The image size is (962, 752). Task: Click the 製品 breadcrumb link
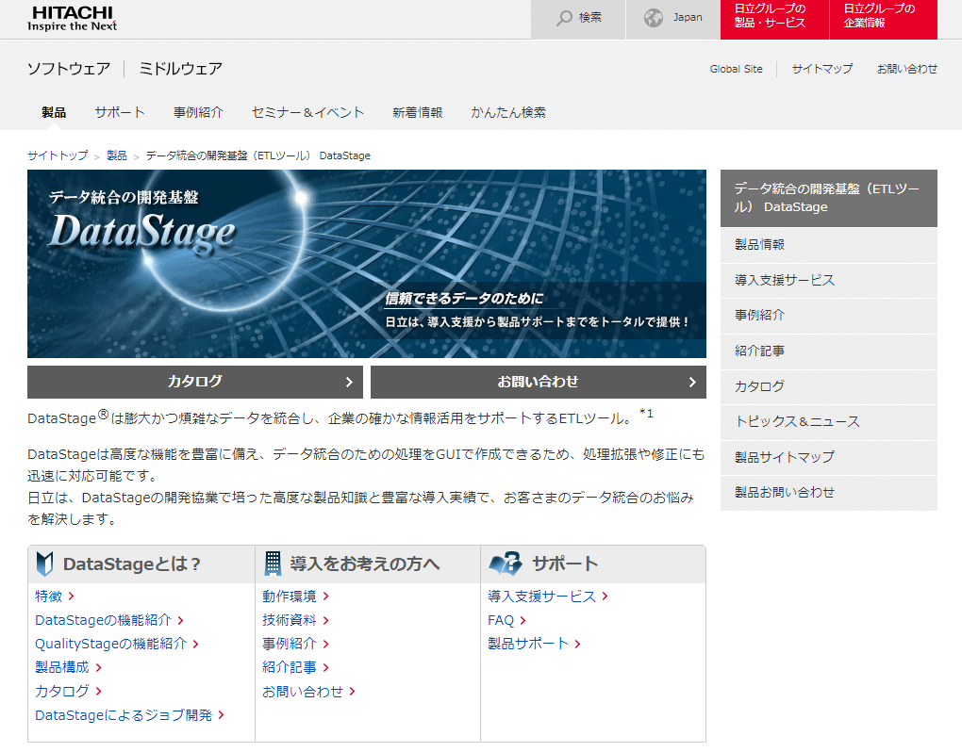tap(117, 155)
